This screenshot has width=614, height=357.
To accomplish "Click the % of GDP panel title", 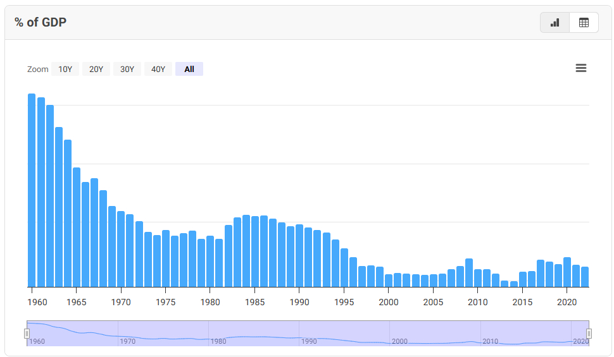I will (41, 23).
